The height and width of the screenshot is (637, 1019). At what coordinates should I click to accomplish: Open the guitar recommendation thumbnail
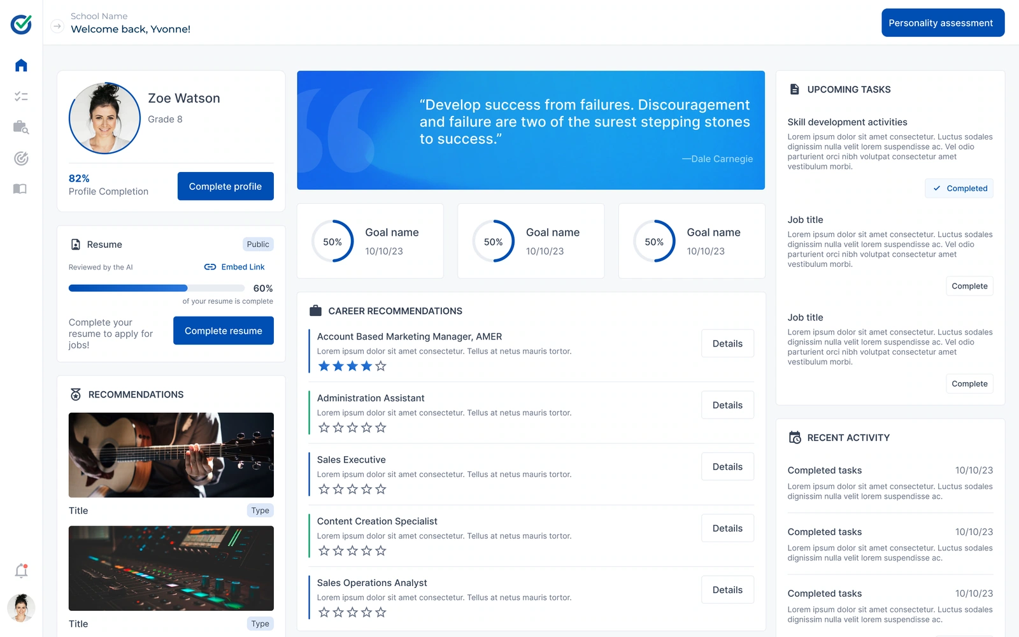tap(171, 455)
